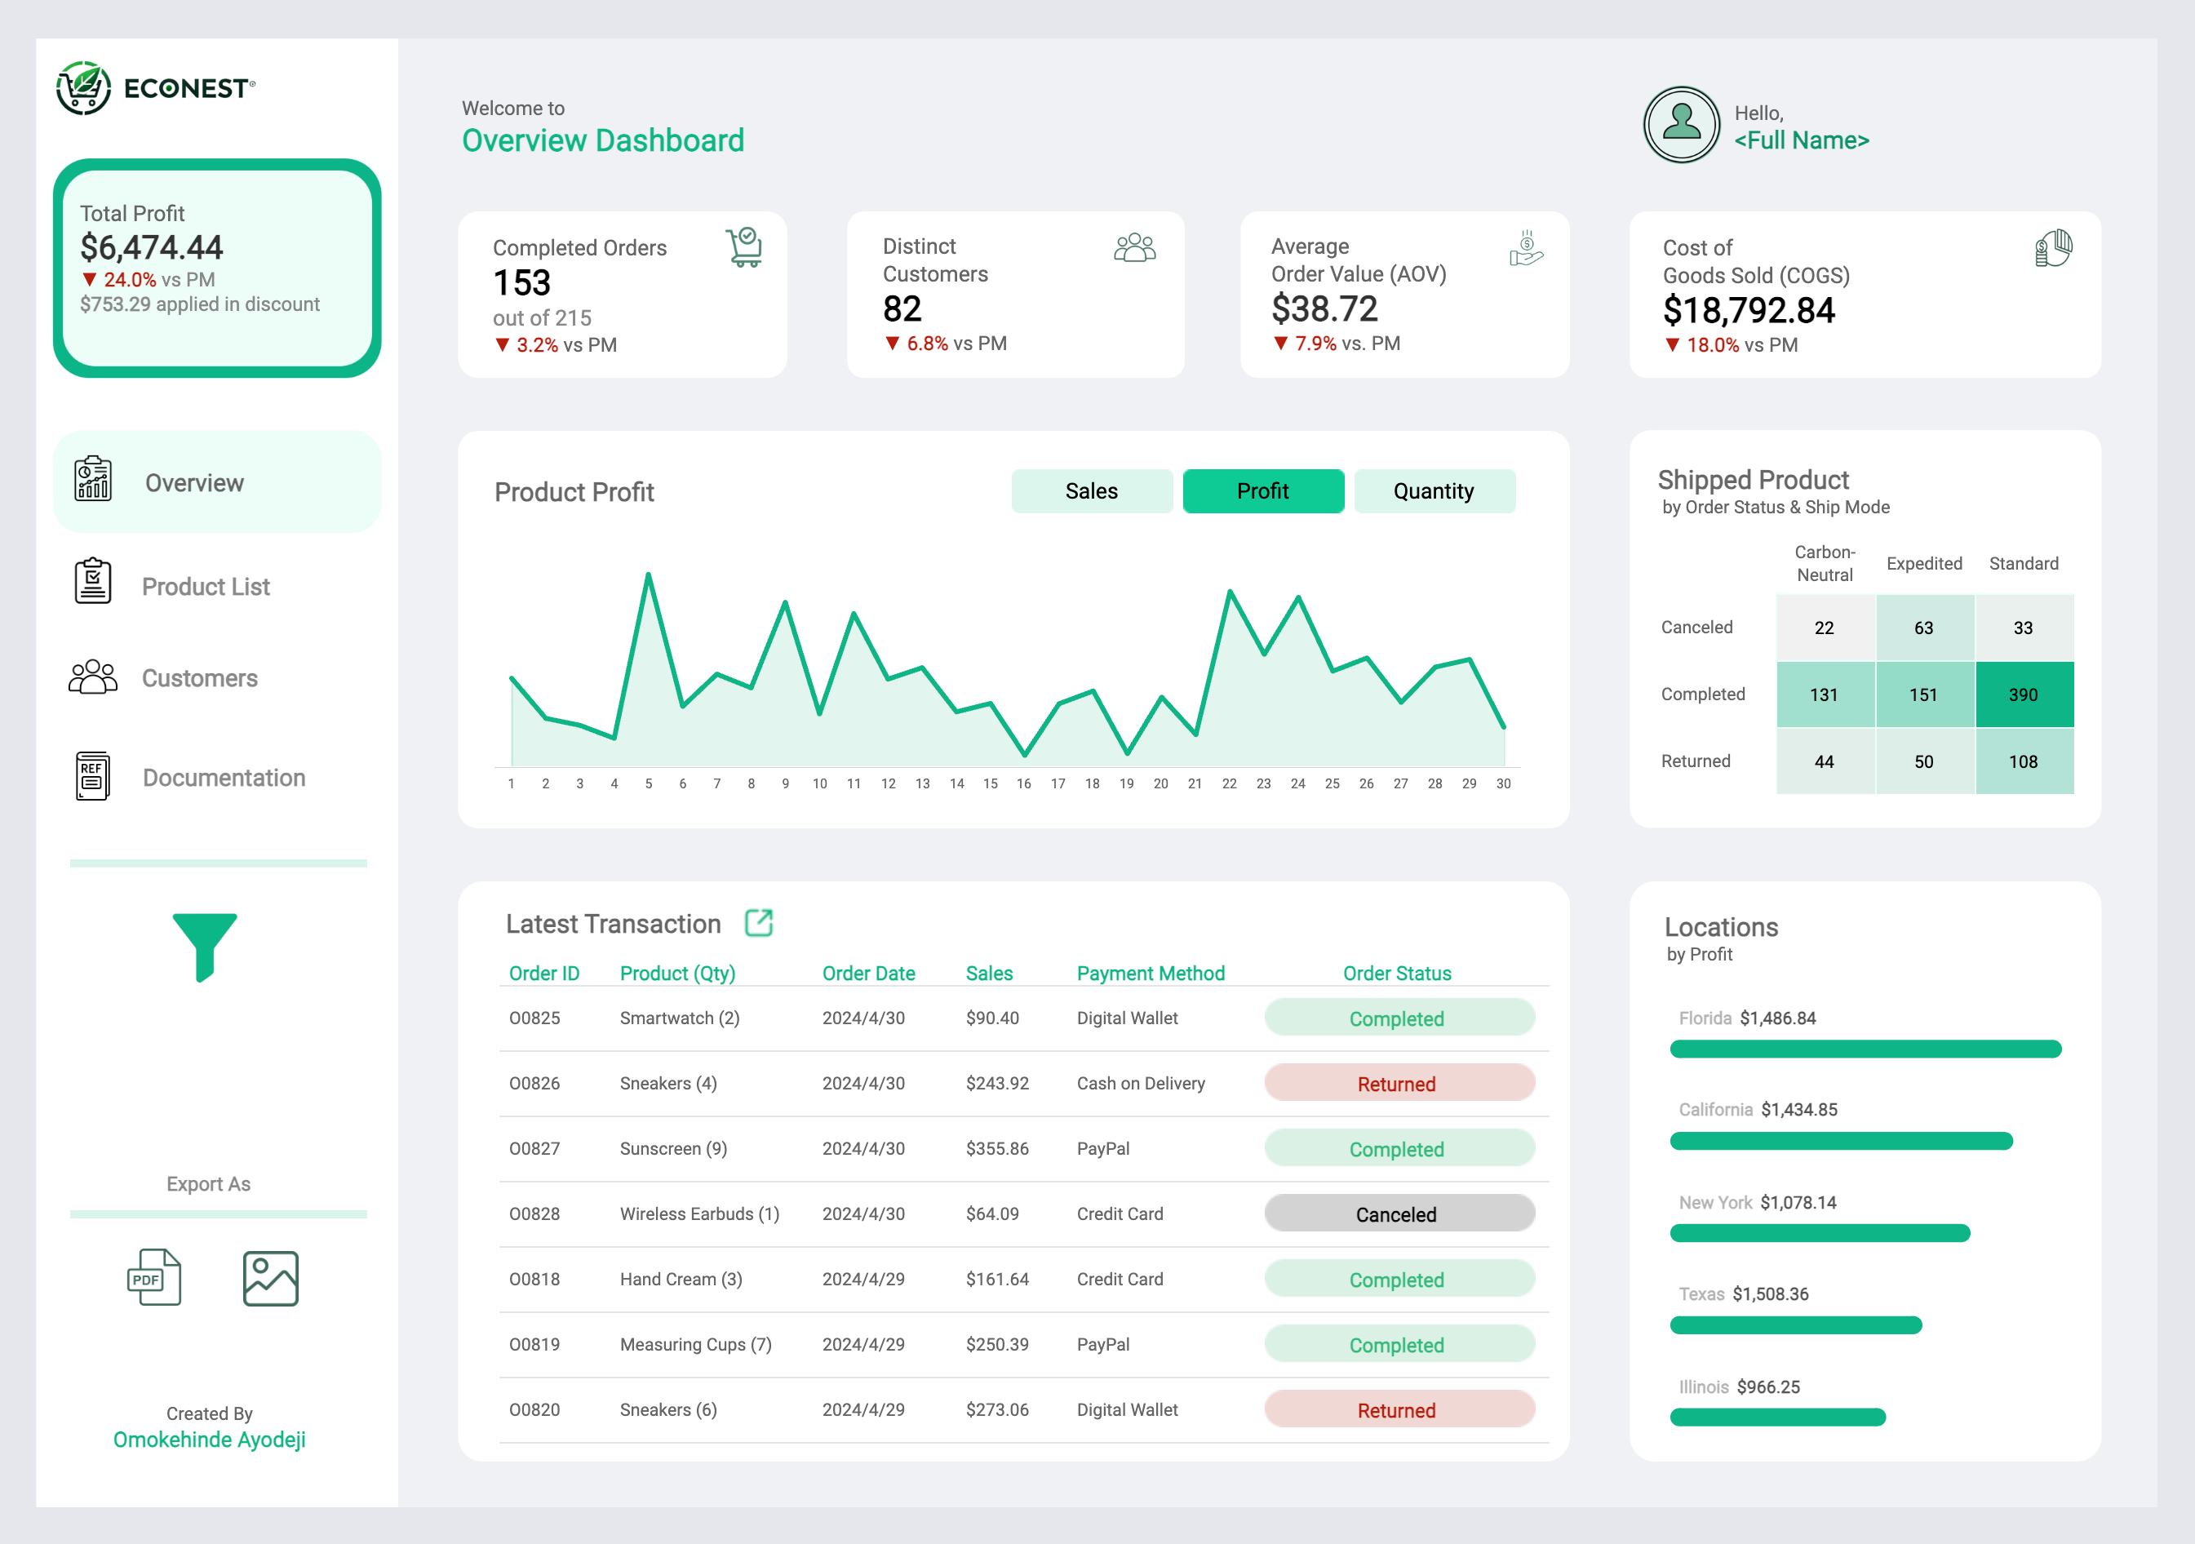Image resolution: width=2195 pixels, height=1544 pixels.
Task: Click the COGS coins icon
Action: point(2052,249)
